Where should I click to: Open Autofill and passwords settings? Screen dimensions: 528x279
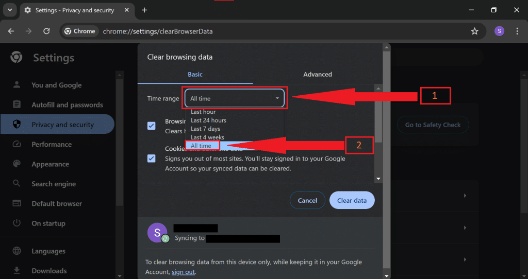click(67, 105)
